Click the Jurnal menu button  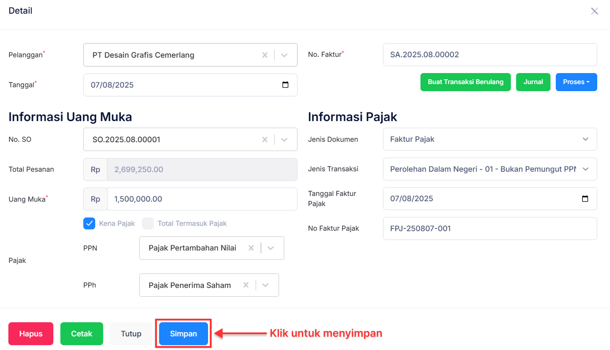[x=533, y=82]
